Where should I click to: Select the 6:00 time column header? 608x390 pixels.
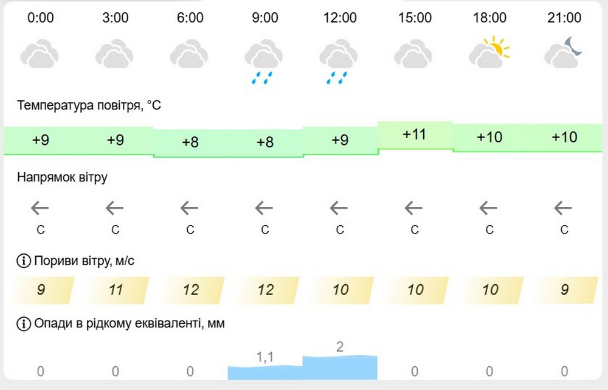190,18
